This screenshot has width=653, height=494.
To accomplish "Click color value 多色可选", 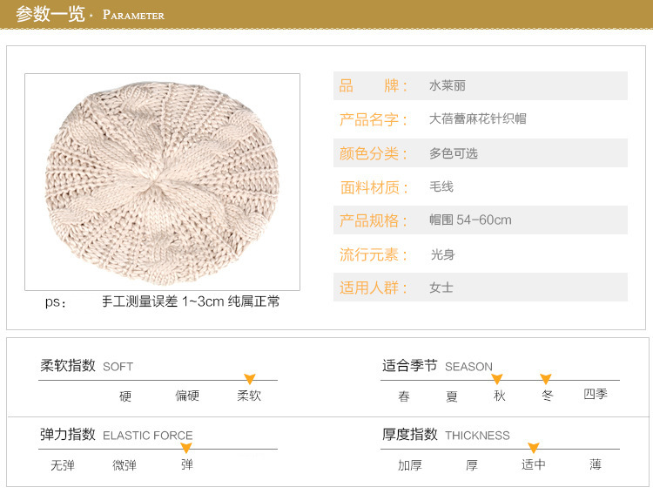I will click(454, 153).
